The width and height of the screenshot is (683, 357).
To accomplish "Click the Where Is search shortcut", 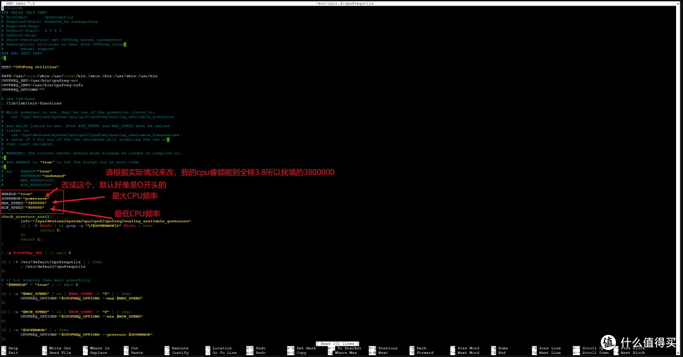I will [99, 348].
